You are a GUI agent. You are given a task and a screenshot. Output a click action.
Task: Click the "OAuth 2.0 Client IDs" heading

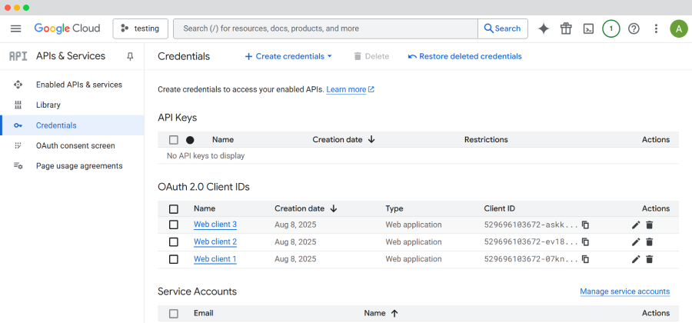(x=204, y=187)
